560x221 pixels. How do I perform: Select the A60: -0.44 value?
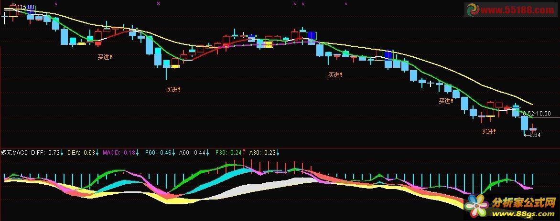pyautogui.click(x=192, y=153)
